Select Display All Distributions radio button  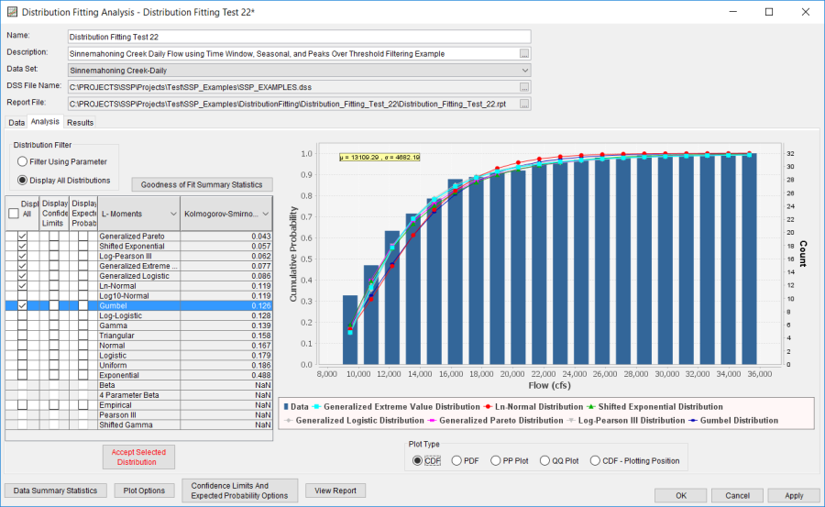coord(22,180)
